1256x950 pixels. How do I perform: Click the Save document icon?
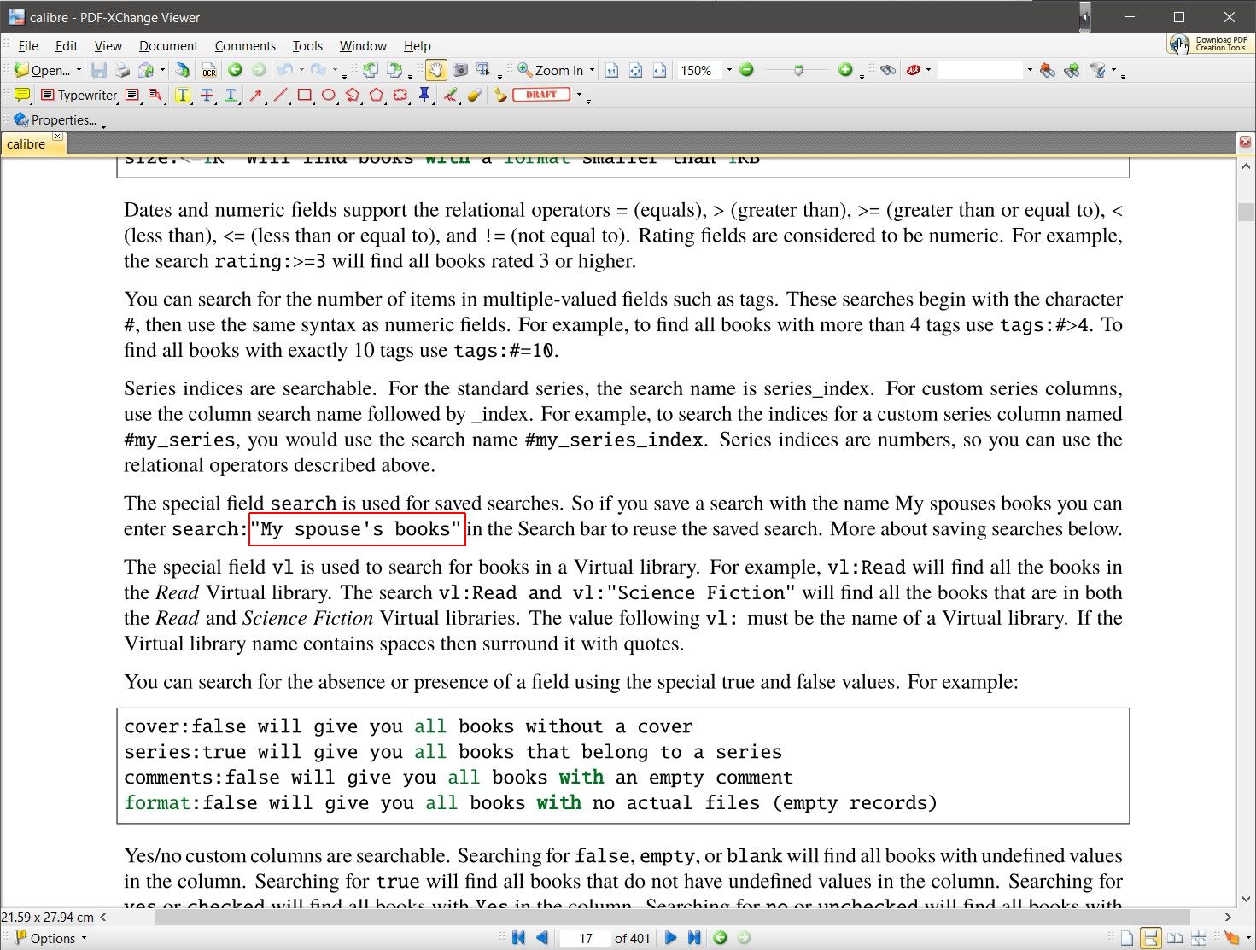99,70
